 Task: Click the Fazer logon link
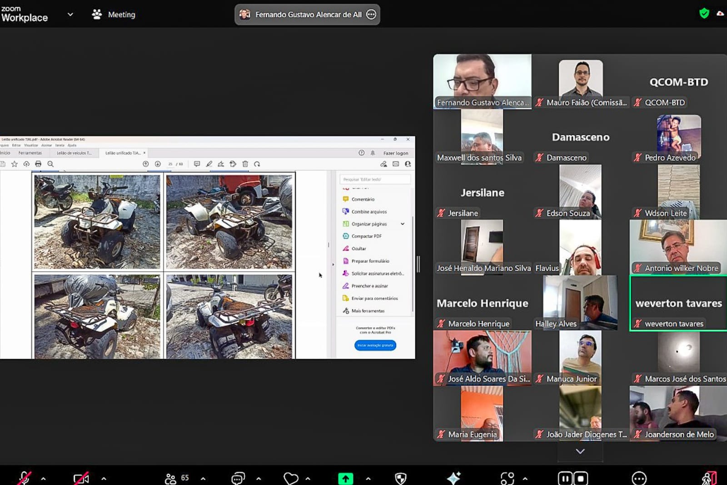[x=395, y=153]
